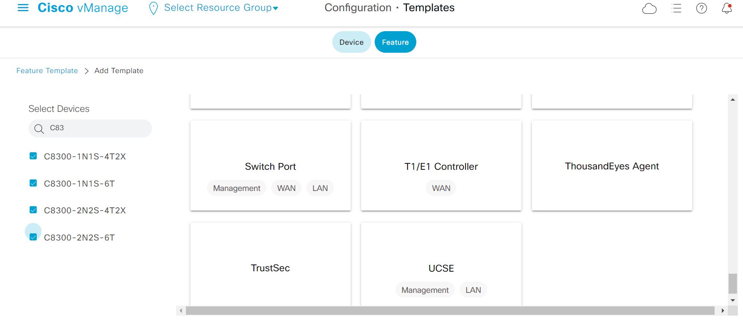743x322 pixels.
Task: Uncheck the C8300-1N1S-6T device checkbox
Action: [33, 183]
